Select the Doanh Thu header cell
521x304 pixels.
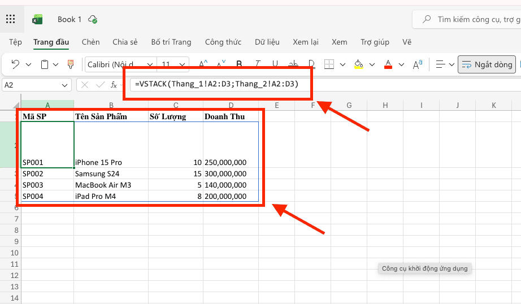pyautogui.click(x=231, y=116)
